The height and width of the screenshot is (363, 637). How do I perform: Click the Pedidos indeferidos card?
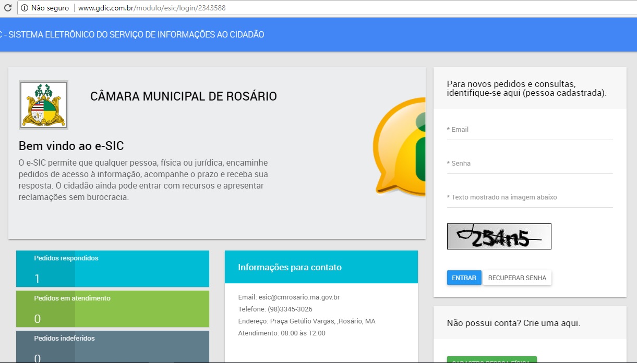click(x=112, y=347)
